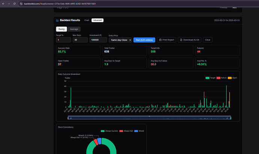
Task: Click the Backtest Results bar-chart icon
Action: pos(57,20)
